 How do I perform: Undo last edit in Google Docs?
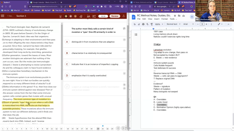pyautogui.click(x=135, y=24)
